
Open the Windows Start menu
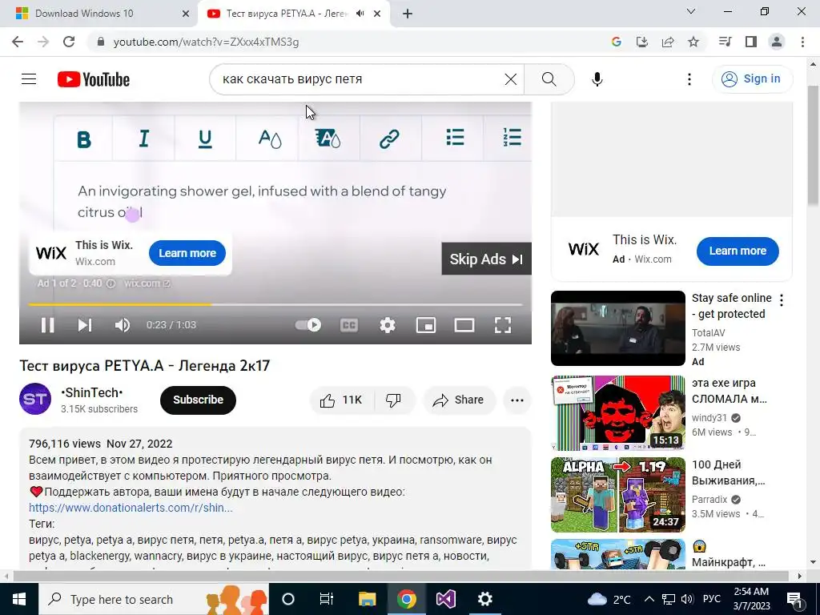pos(19,599)
